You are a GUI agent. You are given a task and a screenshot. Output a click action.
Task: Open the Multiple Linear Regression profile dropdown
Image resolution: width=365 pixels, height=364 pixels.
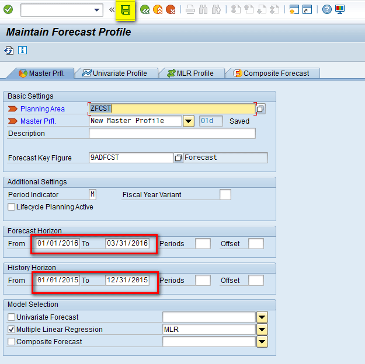[x=262, y=330]
